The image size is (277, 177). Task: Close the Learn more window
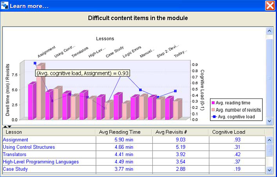[x=270, y=6]
